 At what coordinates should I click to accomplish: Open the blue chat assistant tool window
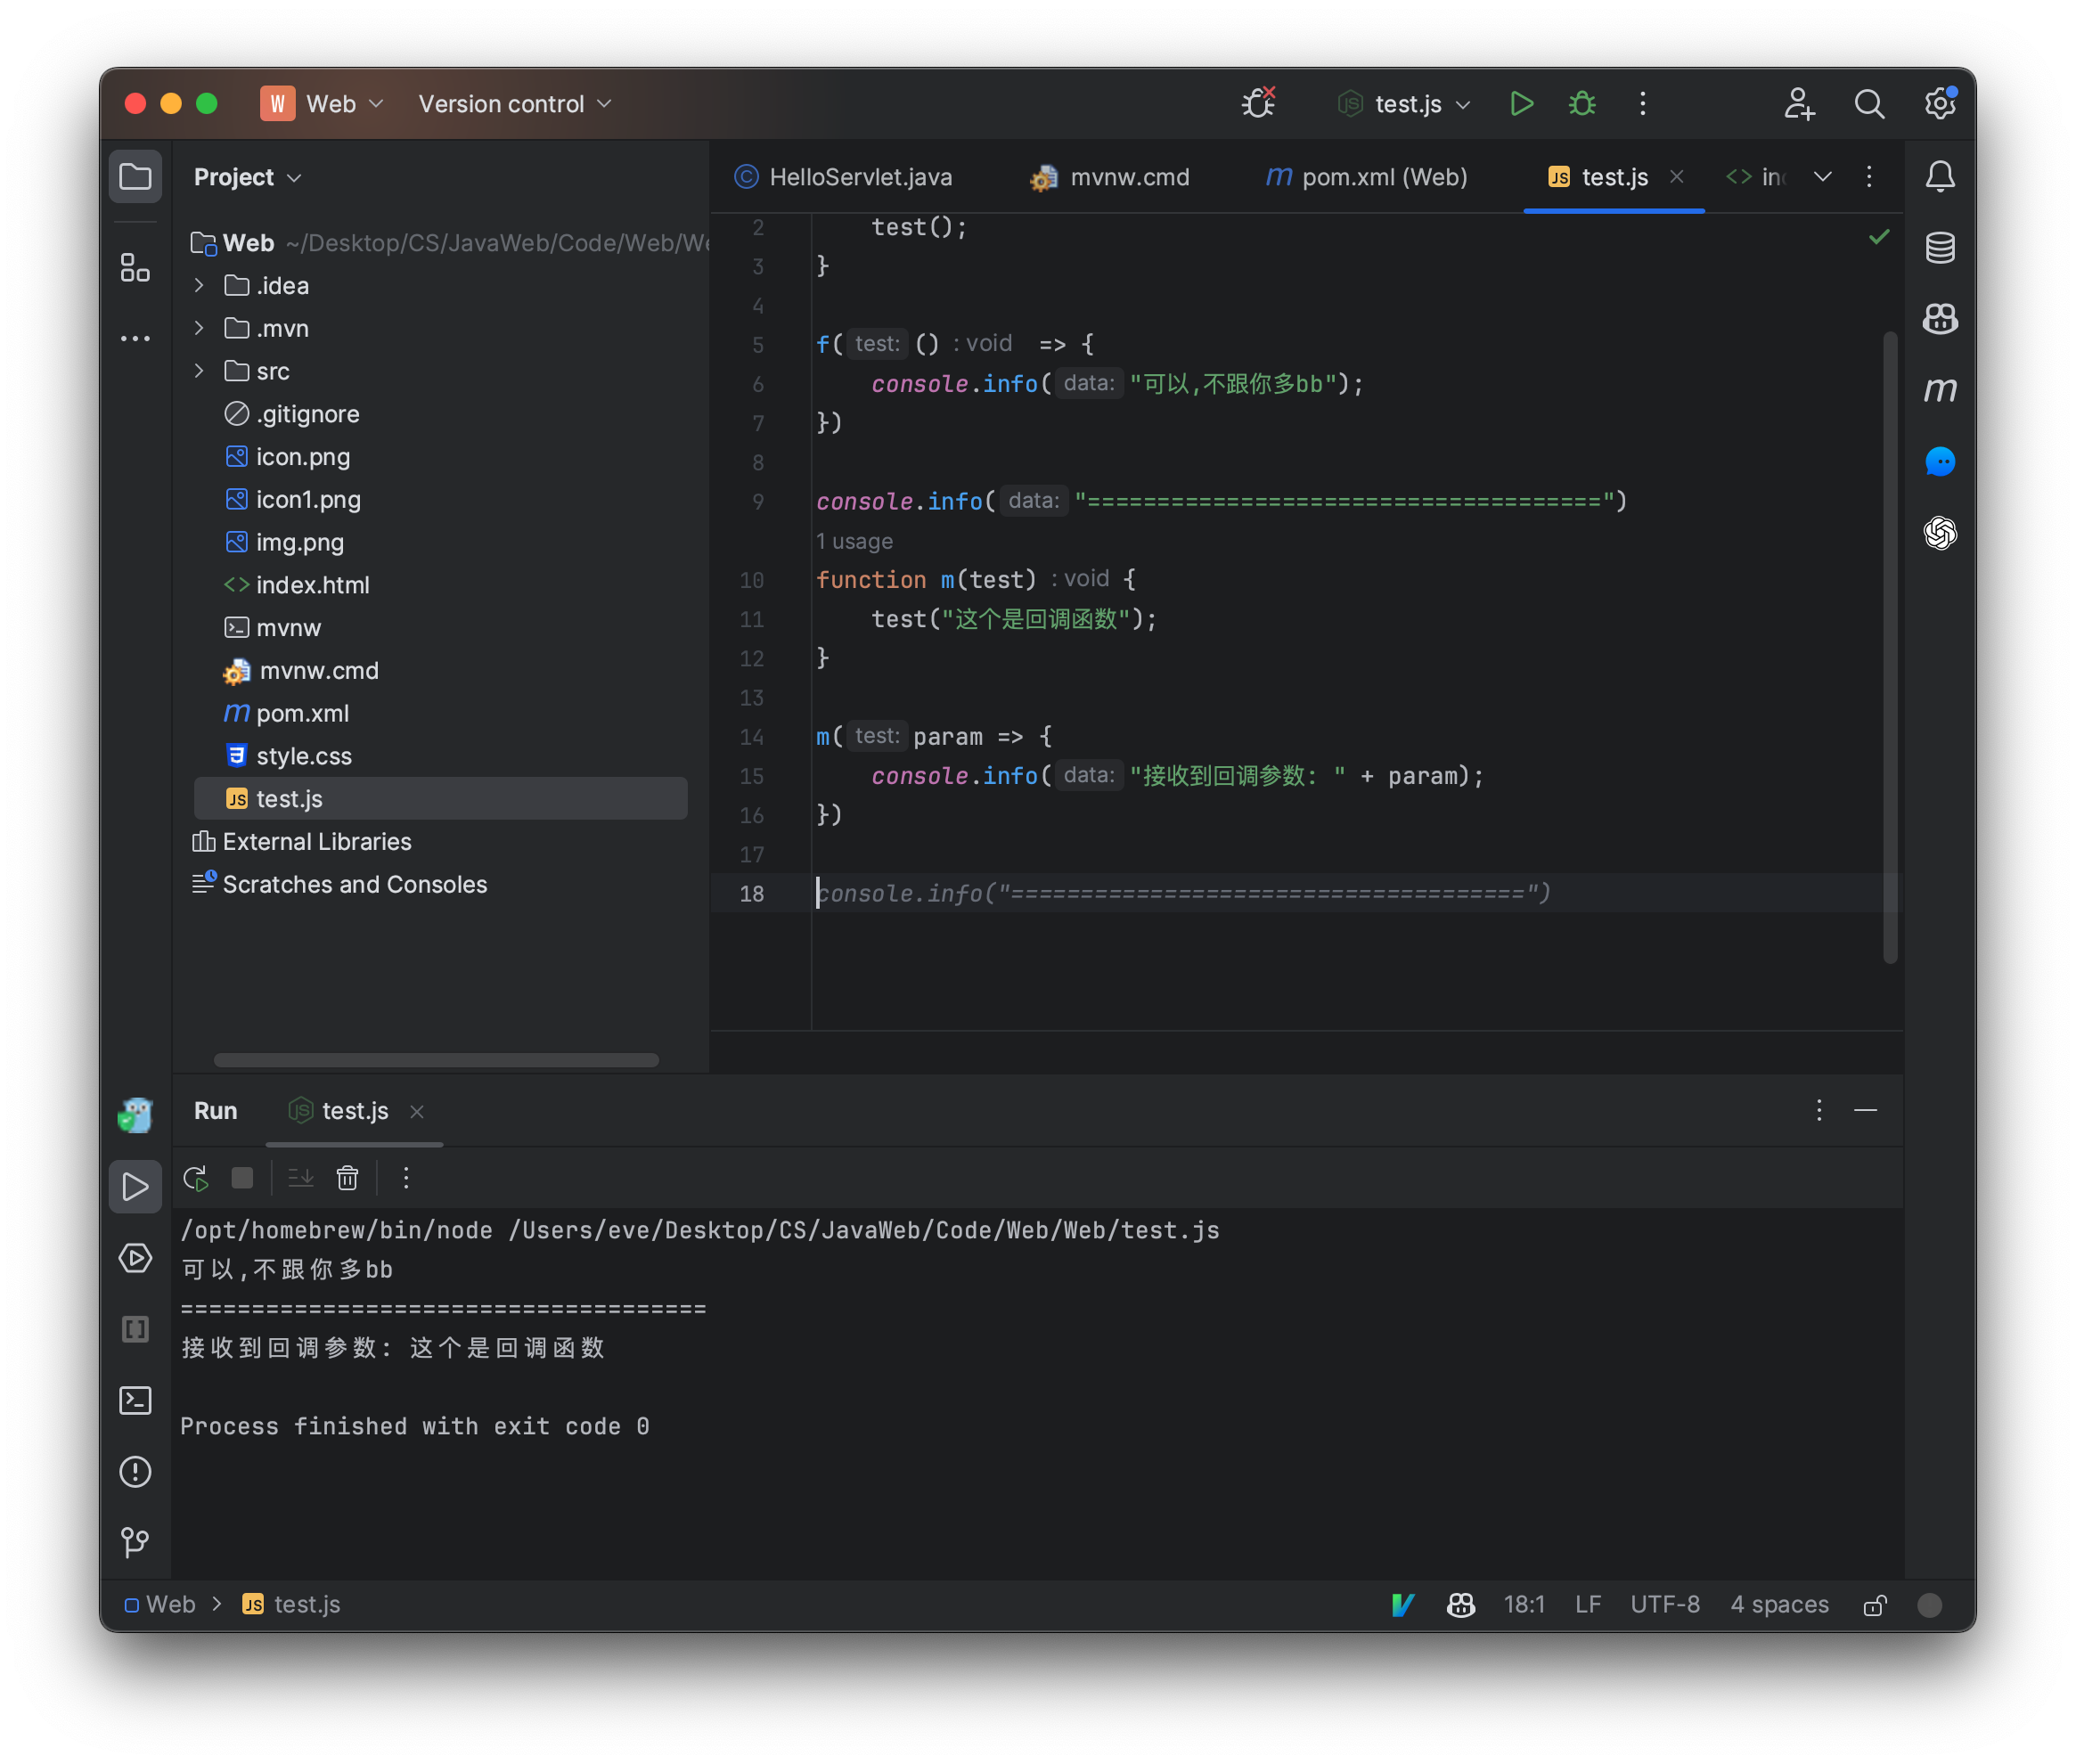[x=1939, y=462]
